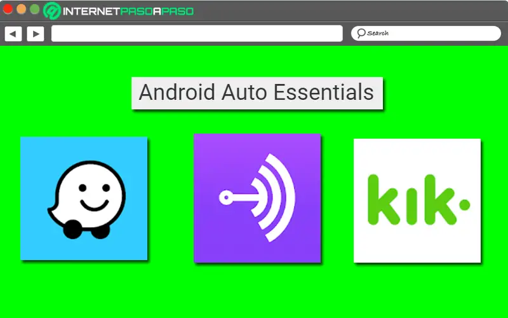Go back with the left arrow button
Viewport: 508px width, 318px height.
(13, 34)
